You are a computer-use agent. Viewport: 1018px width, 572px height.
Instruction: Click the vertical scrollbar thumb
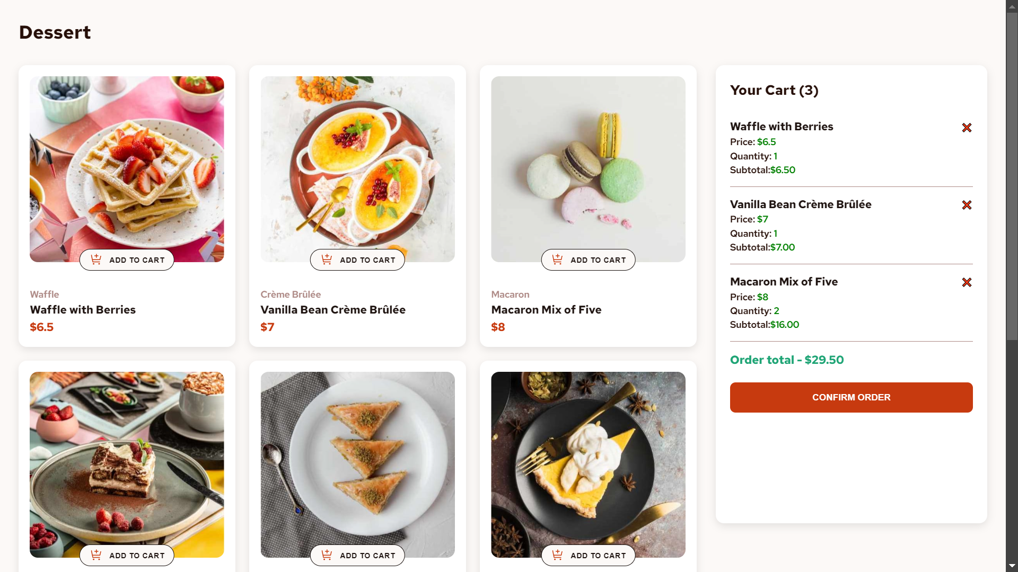tap(1012, 175)
